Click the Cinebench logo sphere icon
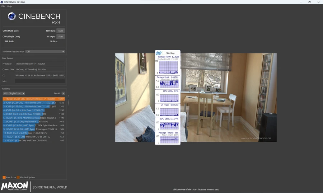This screenshot has height=193, width=323. (12, 16)
